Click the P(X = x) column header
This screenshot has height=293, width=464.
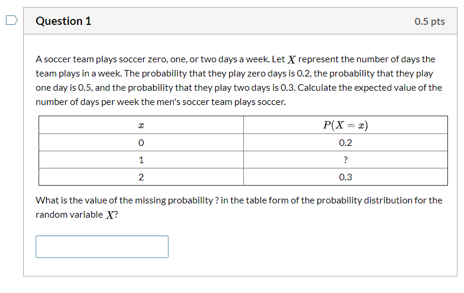tap(345, 125)
